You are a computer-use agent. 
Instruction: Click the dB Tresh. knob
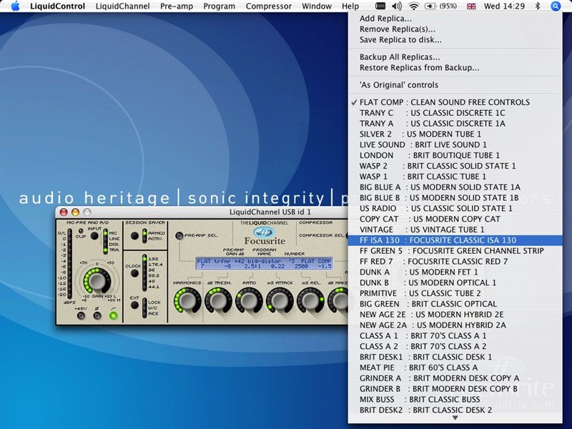point(218,300)
